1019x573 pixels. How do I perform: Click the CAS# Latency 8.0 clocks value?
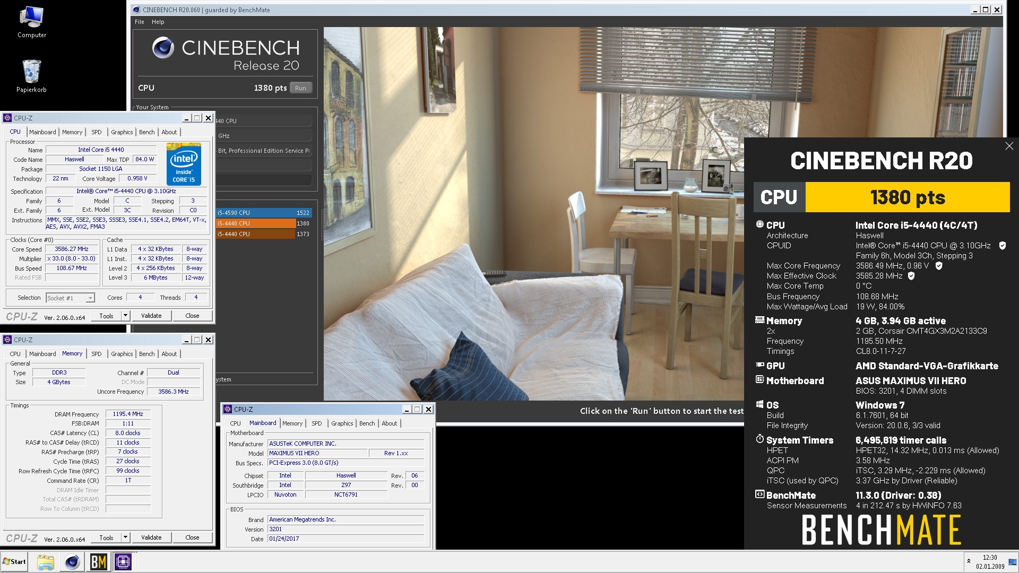(x=128, y=433)
